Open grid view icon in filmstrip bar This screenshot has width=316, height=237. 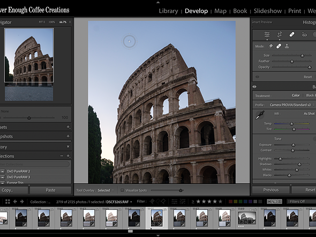click(x=7, y=202)
